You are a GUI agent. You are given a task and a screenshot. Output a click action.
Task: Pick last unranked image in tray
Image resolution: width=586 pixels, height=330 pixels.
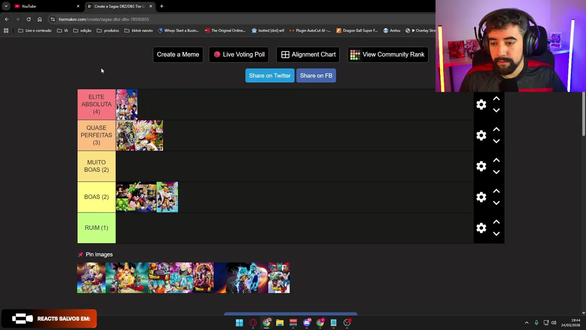(279, 278)
